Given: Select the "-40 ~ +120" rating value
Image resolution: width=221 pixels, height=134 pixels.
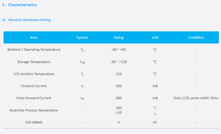Looking at the screenshot, I should tap(119, 62).
